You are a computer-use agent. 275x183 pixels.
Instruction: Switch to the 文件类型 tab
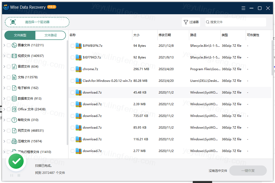tap(20, 35)
